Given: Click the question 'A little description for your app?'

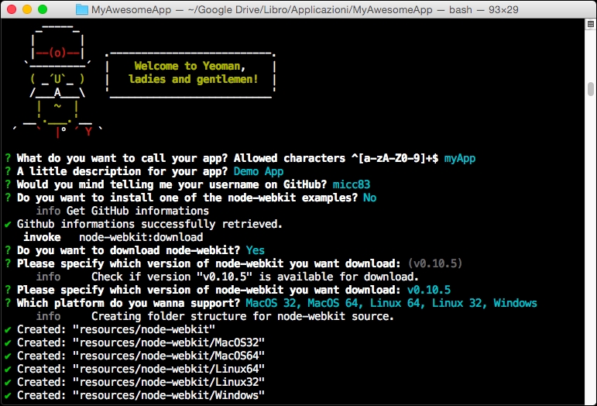Looking at the screenshot, I should [122, 172].
